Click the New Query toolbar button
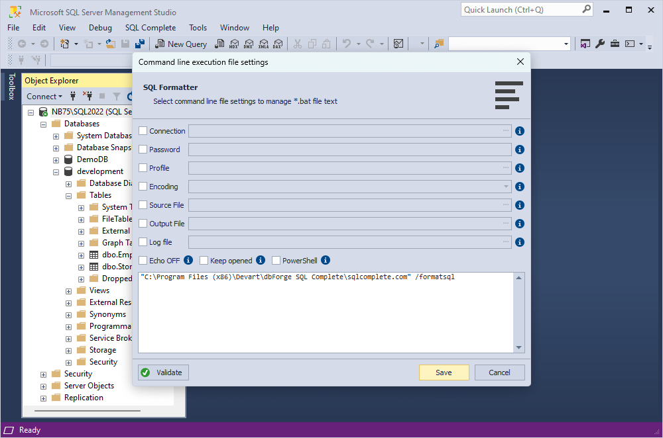Viewport: 663px width, 438px height. click(x=181, y=44)
